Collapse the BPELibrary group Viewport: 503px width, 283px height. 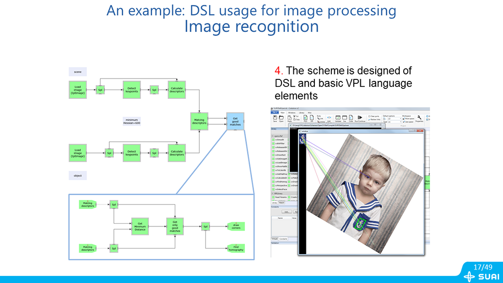272,193
